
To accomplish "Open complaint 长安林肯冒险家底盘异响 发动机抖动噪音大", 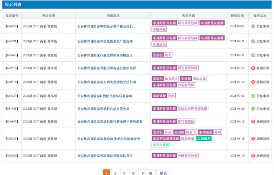I will (109, 139).
